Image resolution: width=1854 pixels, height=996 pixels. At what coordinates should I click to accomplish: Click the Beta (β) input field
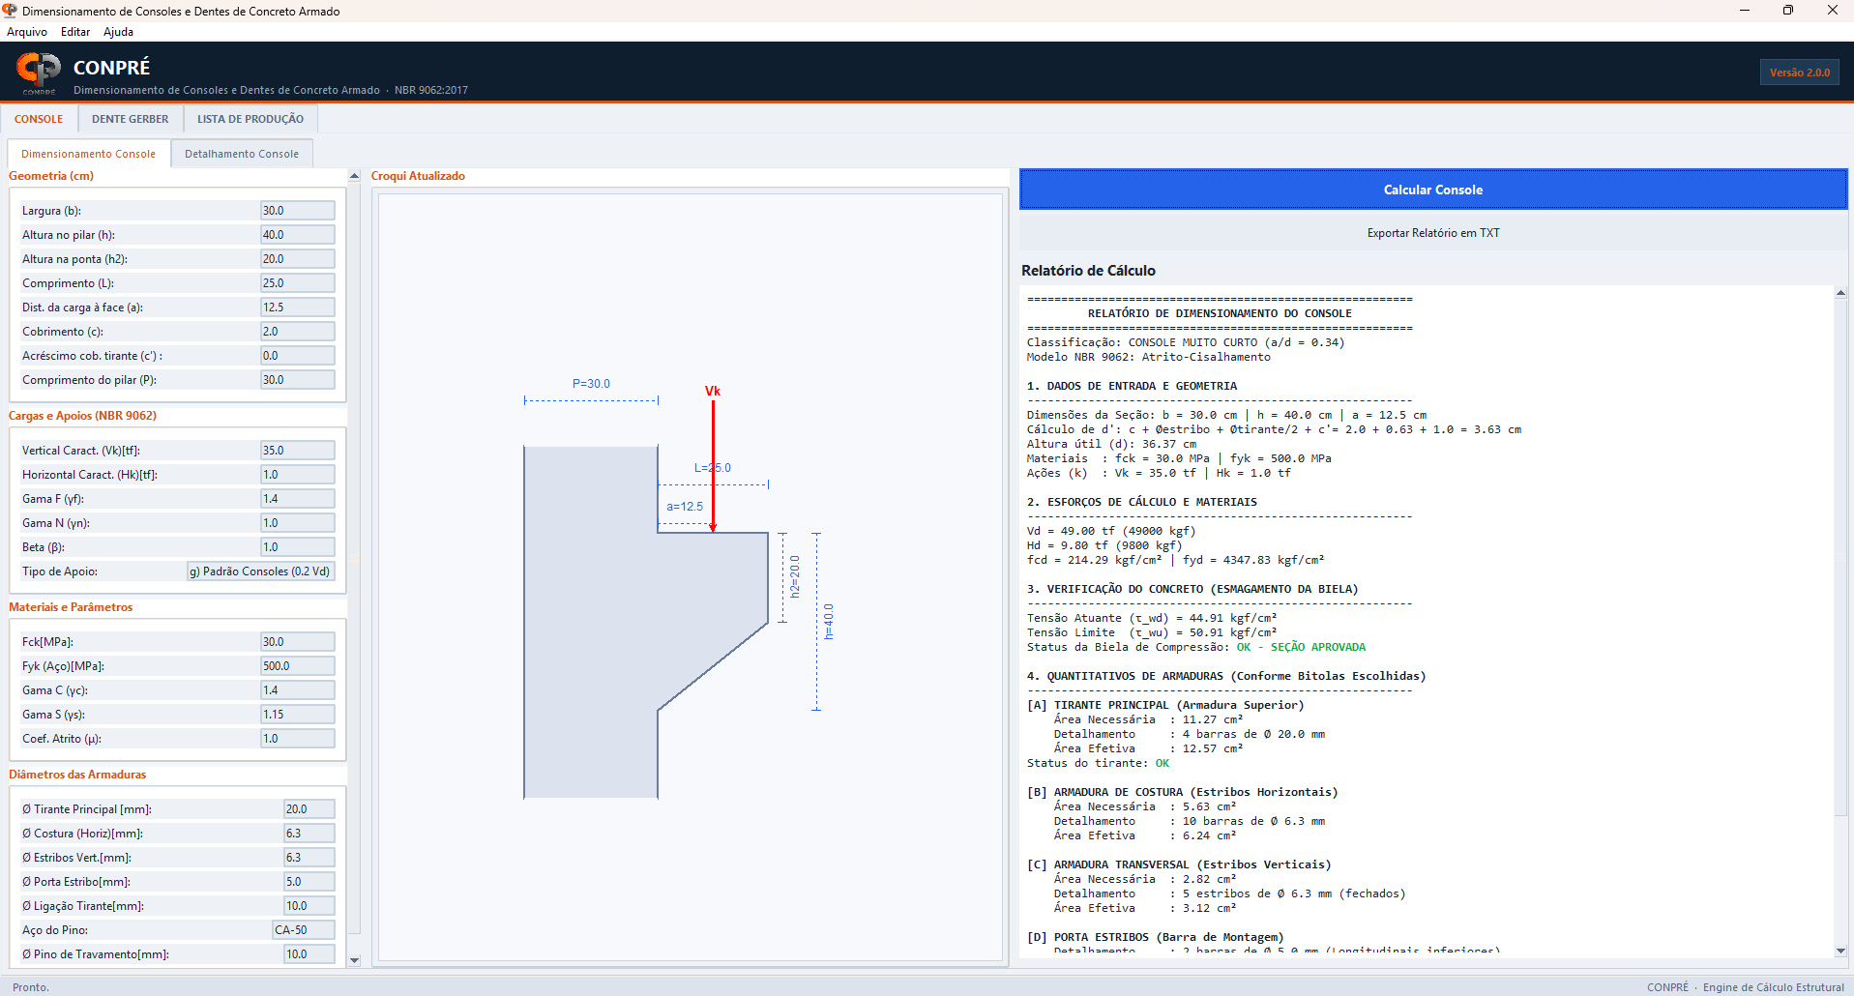pyautogui.click(x=298, y=547)
